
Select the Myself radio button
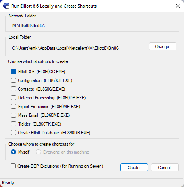click(14, 152)
